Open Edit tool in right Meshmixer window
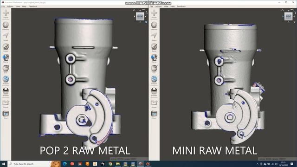The image size is (297, 167). (x=154, y=69)
